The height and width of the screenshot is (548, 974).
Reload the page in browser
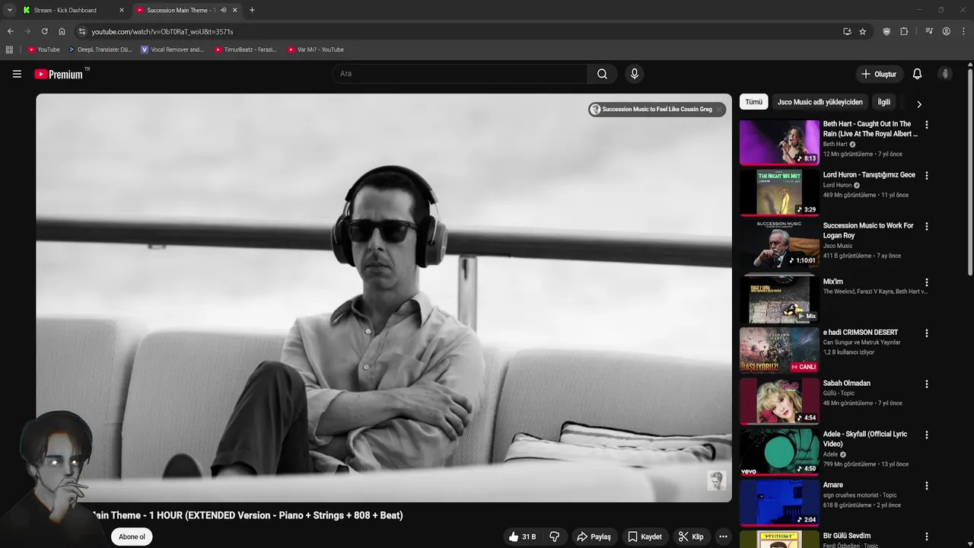click(44, 31)
